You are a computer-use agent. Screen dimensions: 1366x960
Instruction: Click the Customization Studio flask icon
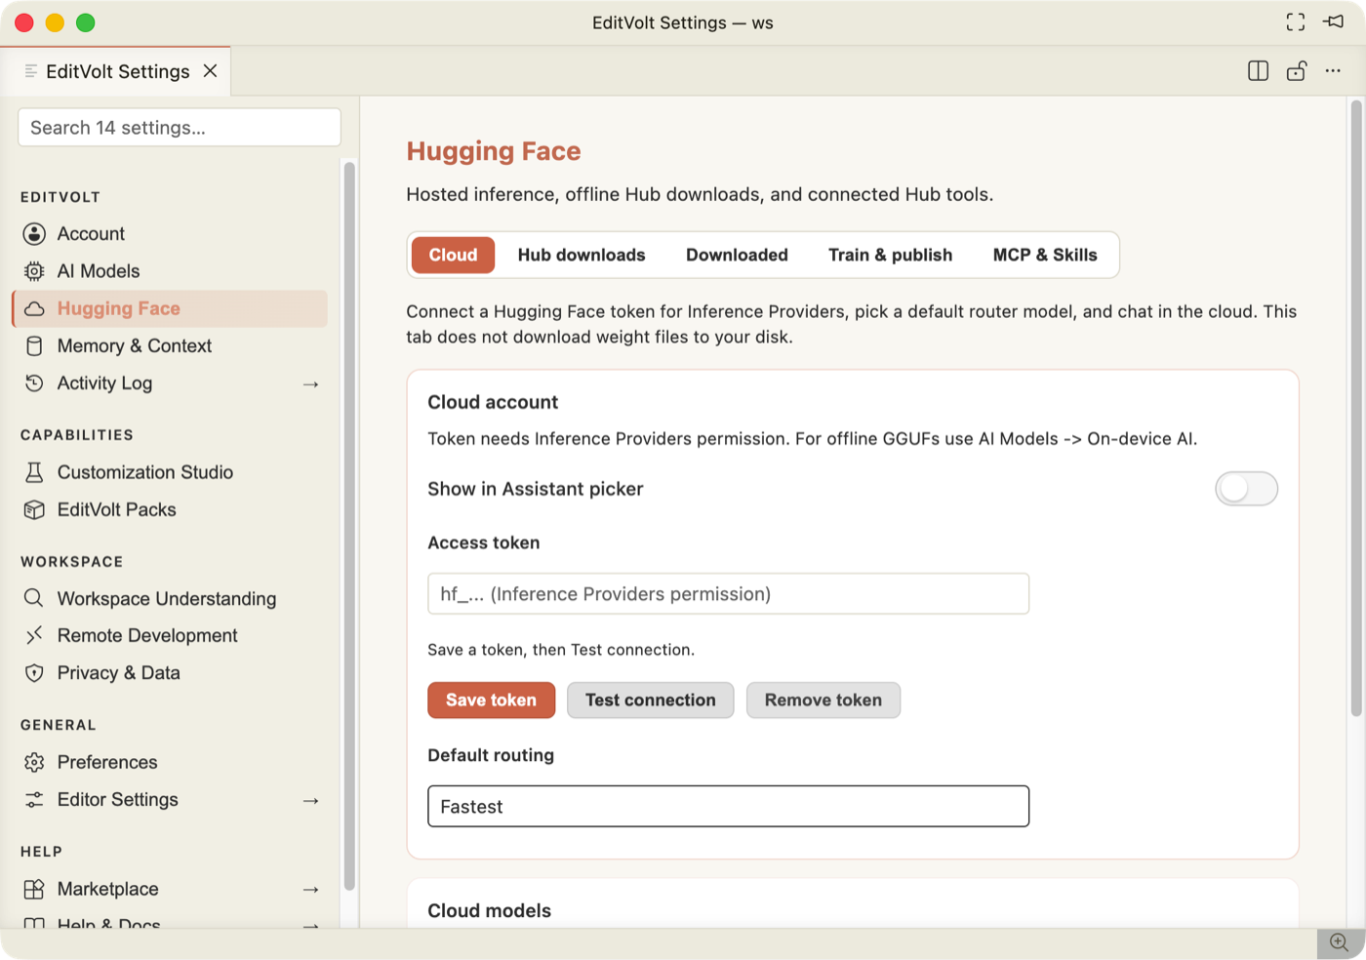point(34,472)
